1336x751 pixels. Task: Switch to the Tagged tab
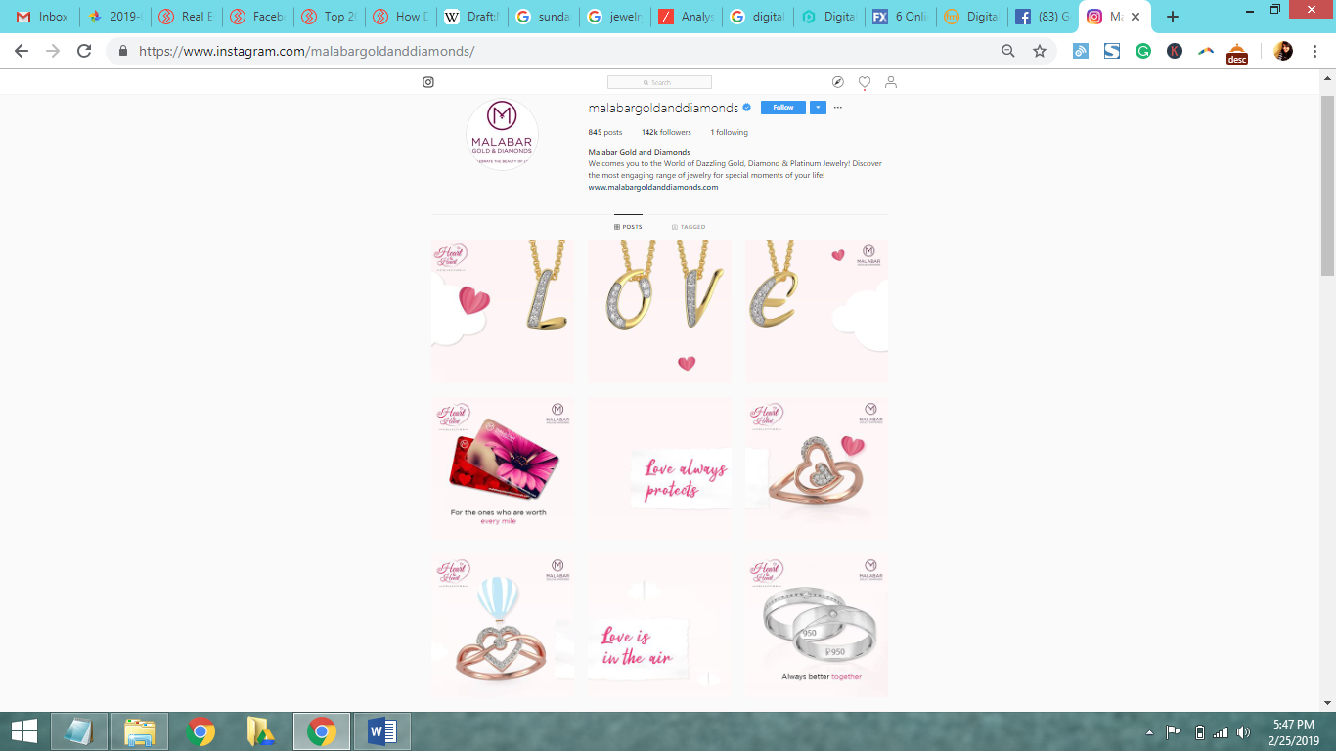click(x=689, y=227)
